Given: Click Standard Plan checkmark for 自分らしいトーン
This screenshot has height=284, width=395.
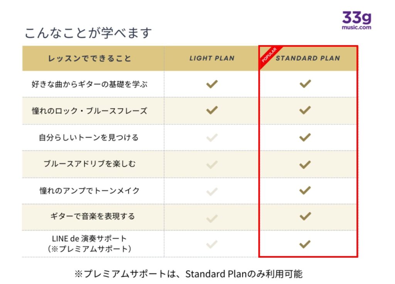Looking at the screenshot, I should point(305,137).
